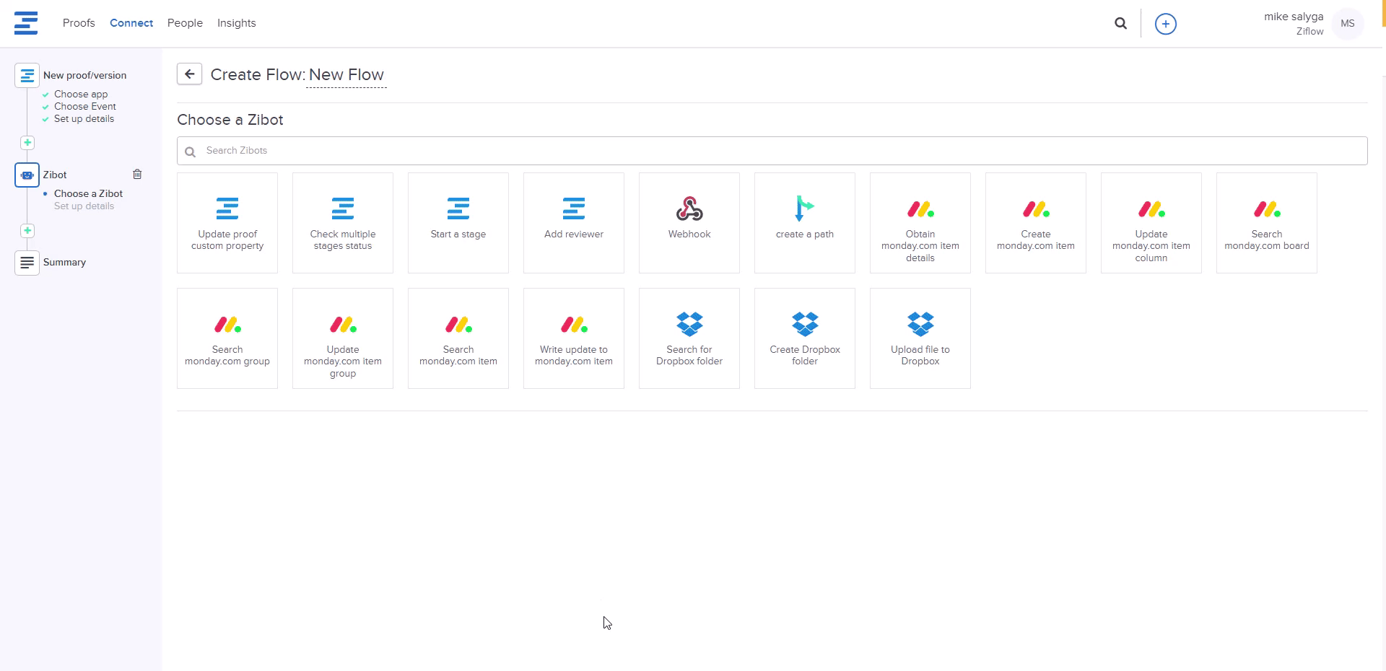
Task: Select Create monday.com item Zibot
Action: 1036,223
